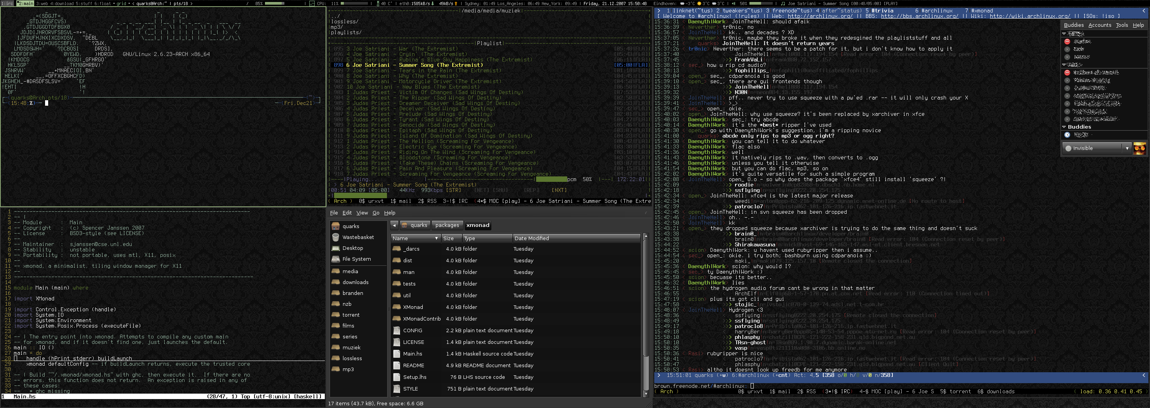This screenshot has height=408, width=1150.
Task: Click the path bar back arrow
Action: 394,225
